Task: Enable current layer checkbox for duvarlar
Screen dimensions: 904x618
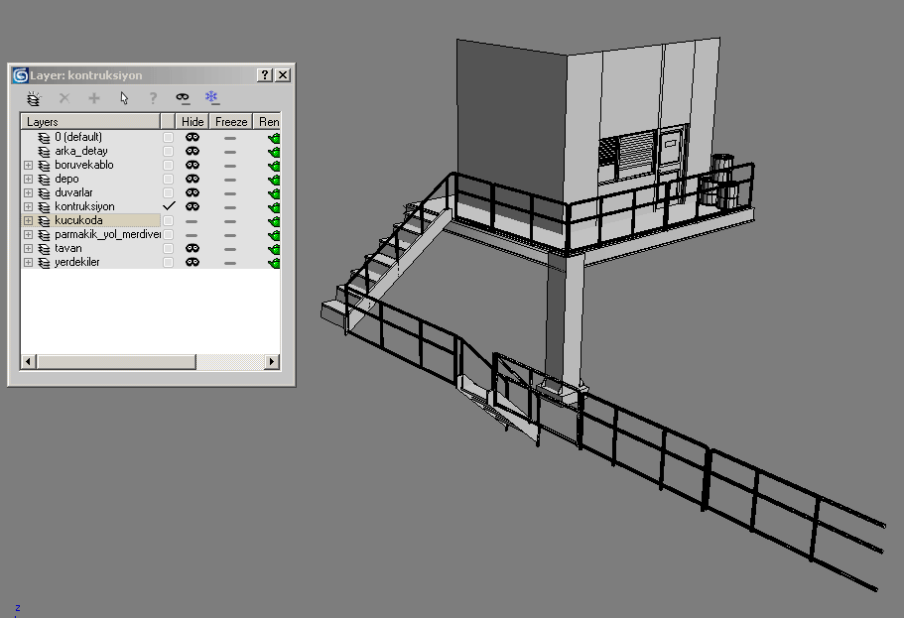Action: click(x=168, y=192)
